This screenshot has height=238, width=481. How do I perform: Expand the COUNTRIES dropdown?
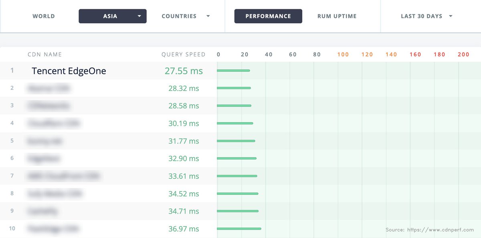[186, 16]
